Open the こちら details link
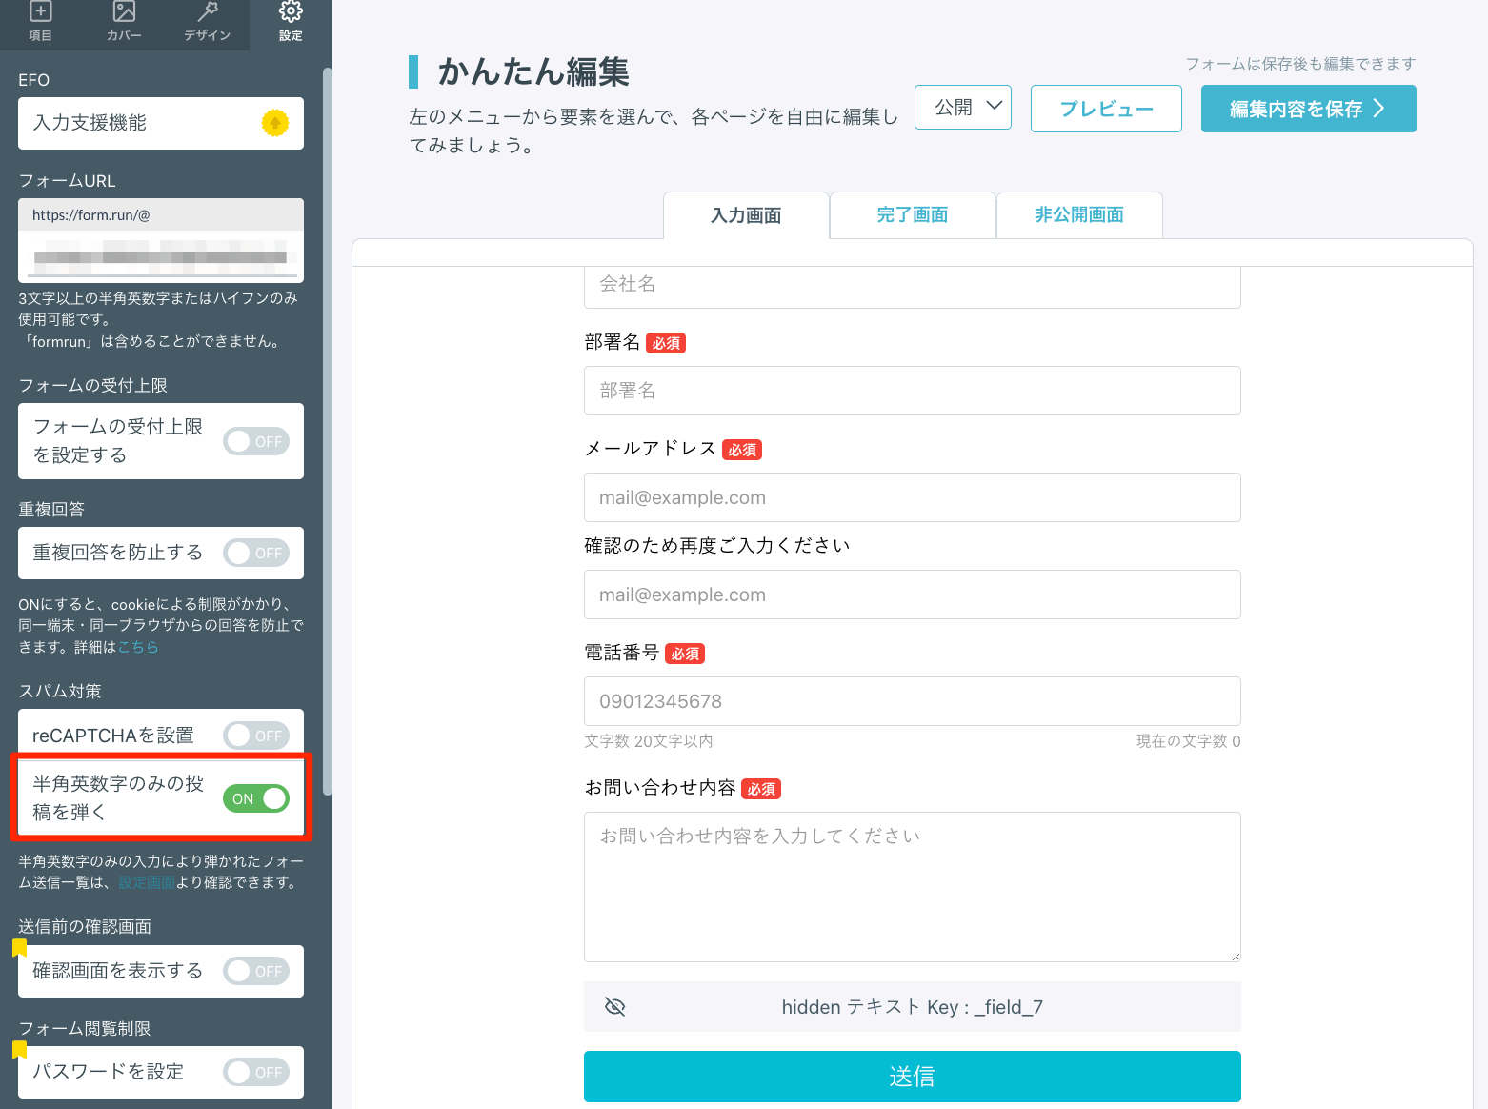 (138, 647)
